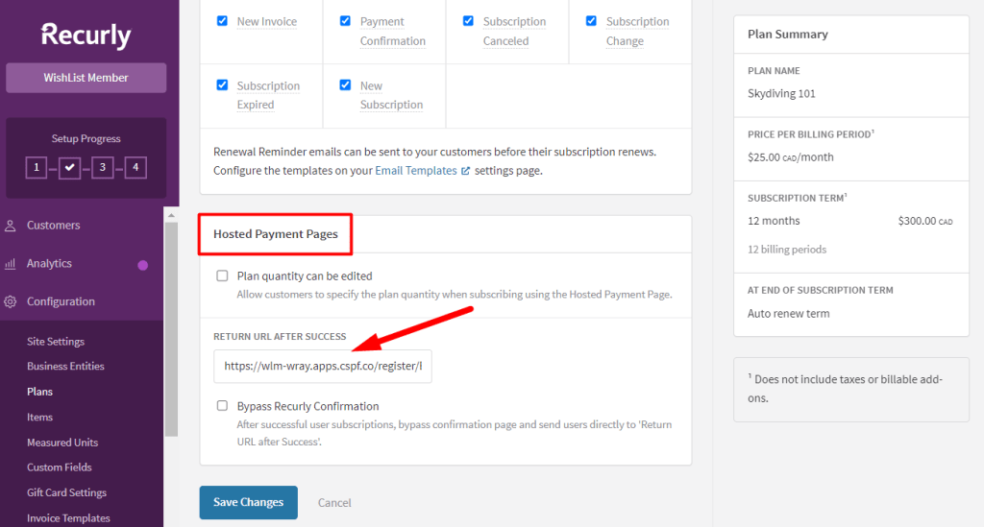This screenshot has width=984, height=527.
Task: Click the Cancel link
Action: click(x=334, y=503)
